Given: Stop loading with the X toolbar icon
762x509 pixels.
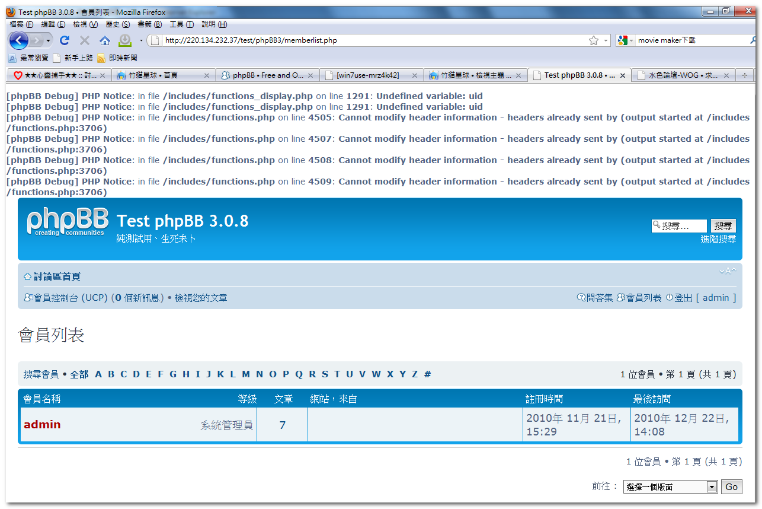Looking at the screenshot, I should pos(85,40).
